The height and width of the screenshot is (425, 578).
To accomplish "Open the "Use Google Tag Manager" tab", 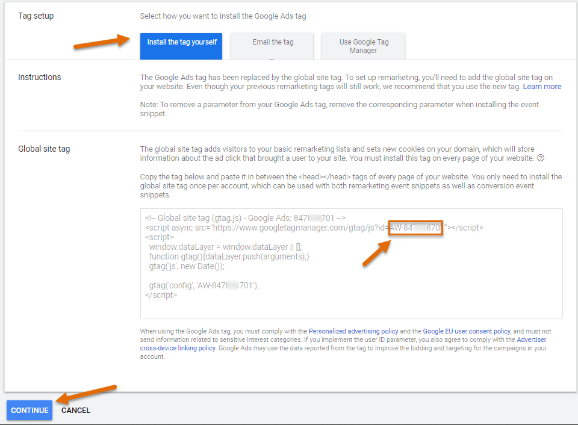I will click(x=363, y=46).
